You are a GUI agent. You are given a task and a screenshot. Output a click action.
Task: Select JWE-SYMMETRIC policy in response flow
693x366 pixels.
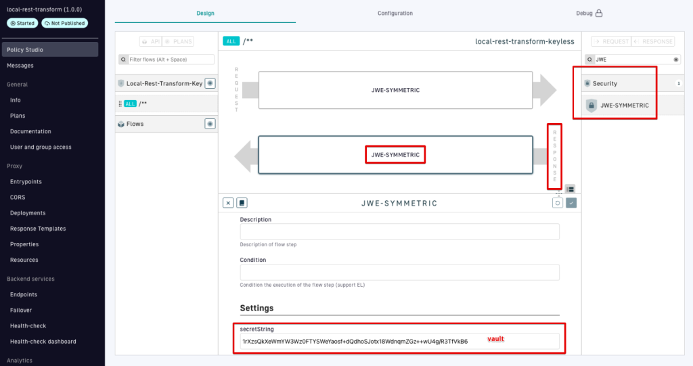click(x=395, y=155)
